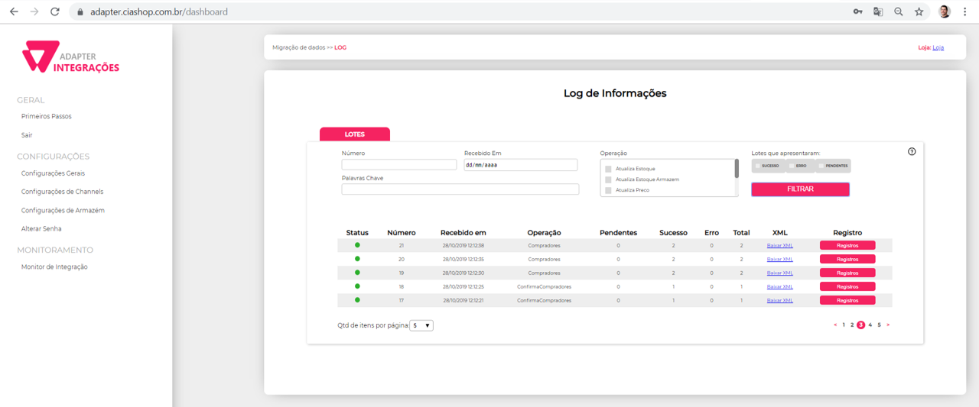The image size is (979, 407).
Task: Click the Adapter Integrações logo
Action: (x=70, y=57)
